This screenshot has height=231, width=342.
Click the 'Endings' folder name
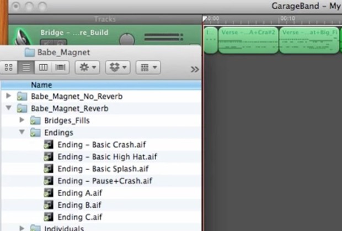pos(58,133)
